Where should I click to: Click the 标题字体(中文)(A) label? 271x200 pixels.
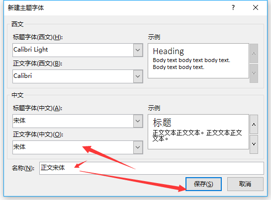37,108
